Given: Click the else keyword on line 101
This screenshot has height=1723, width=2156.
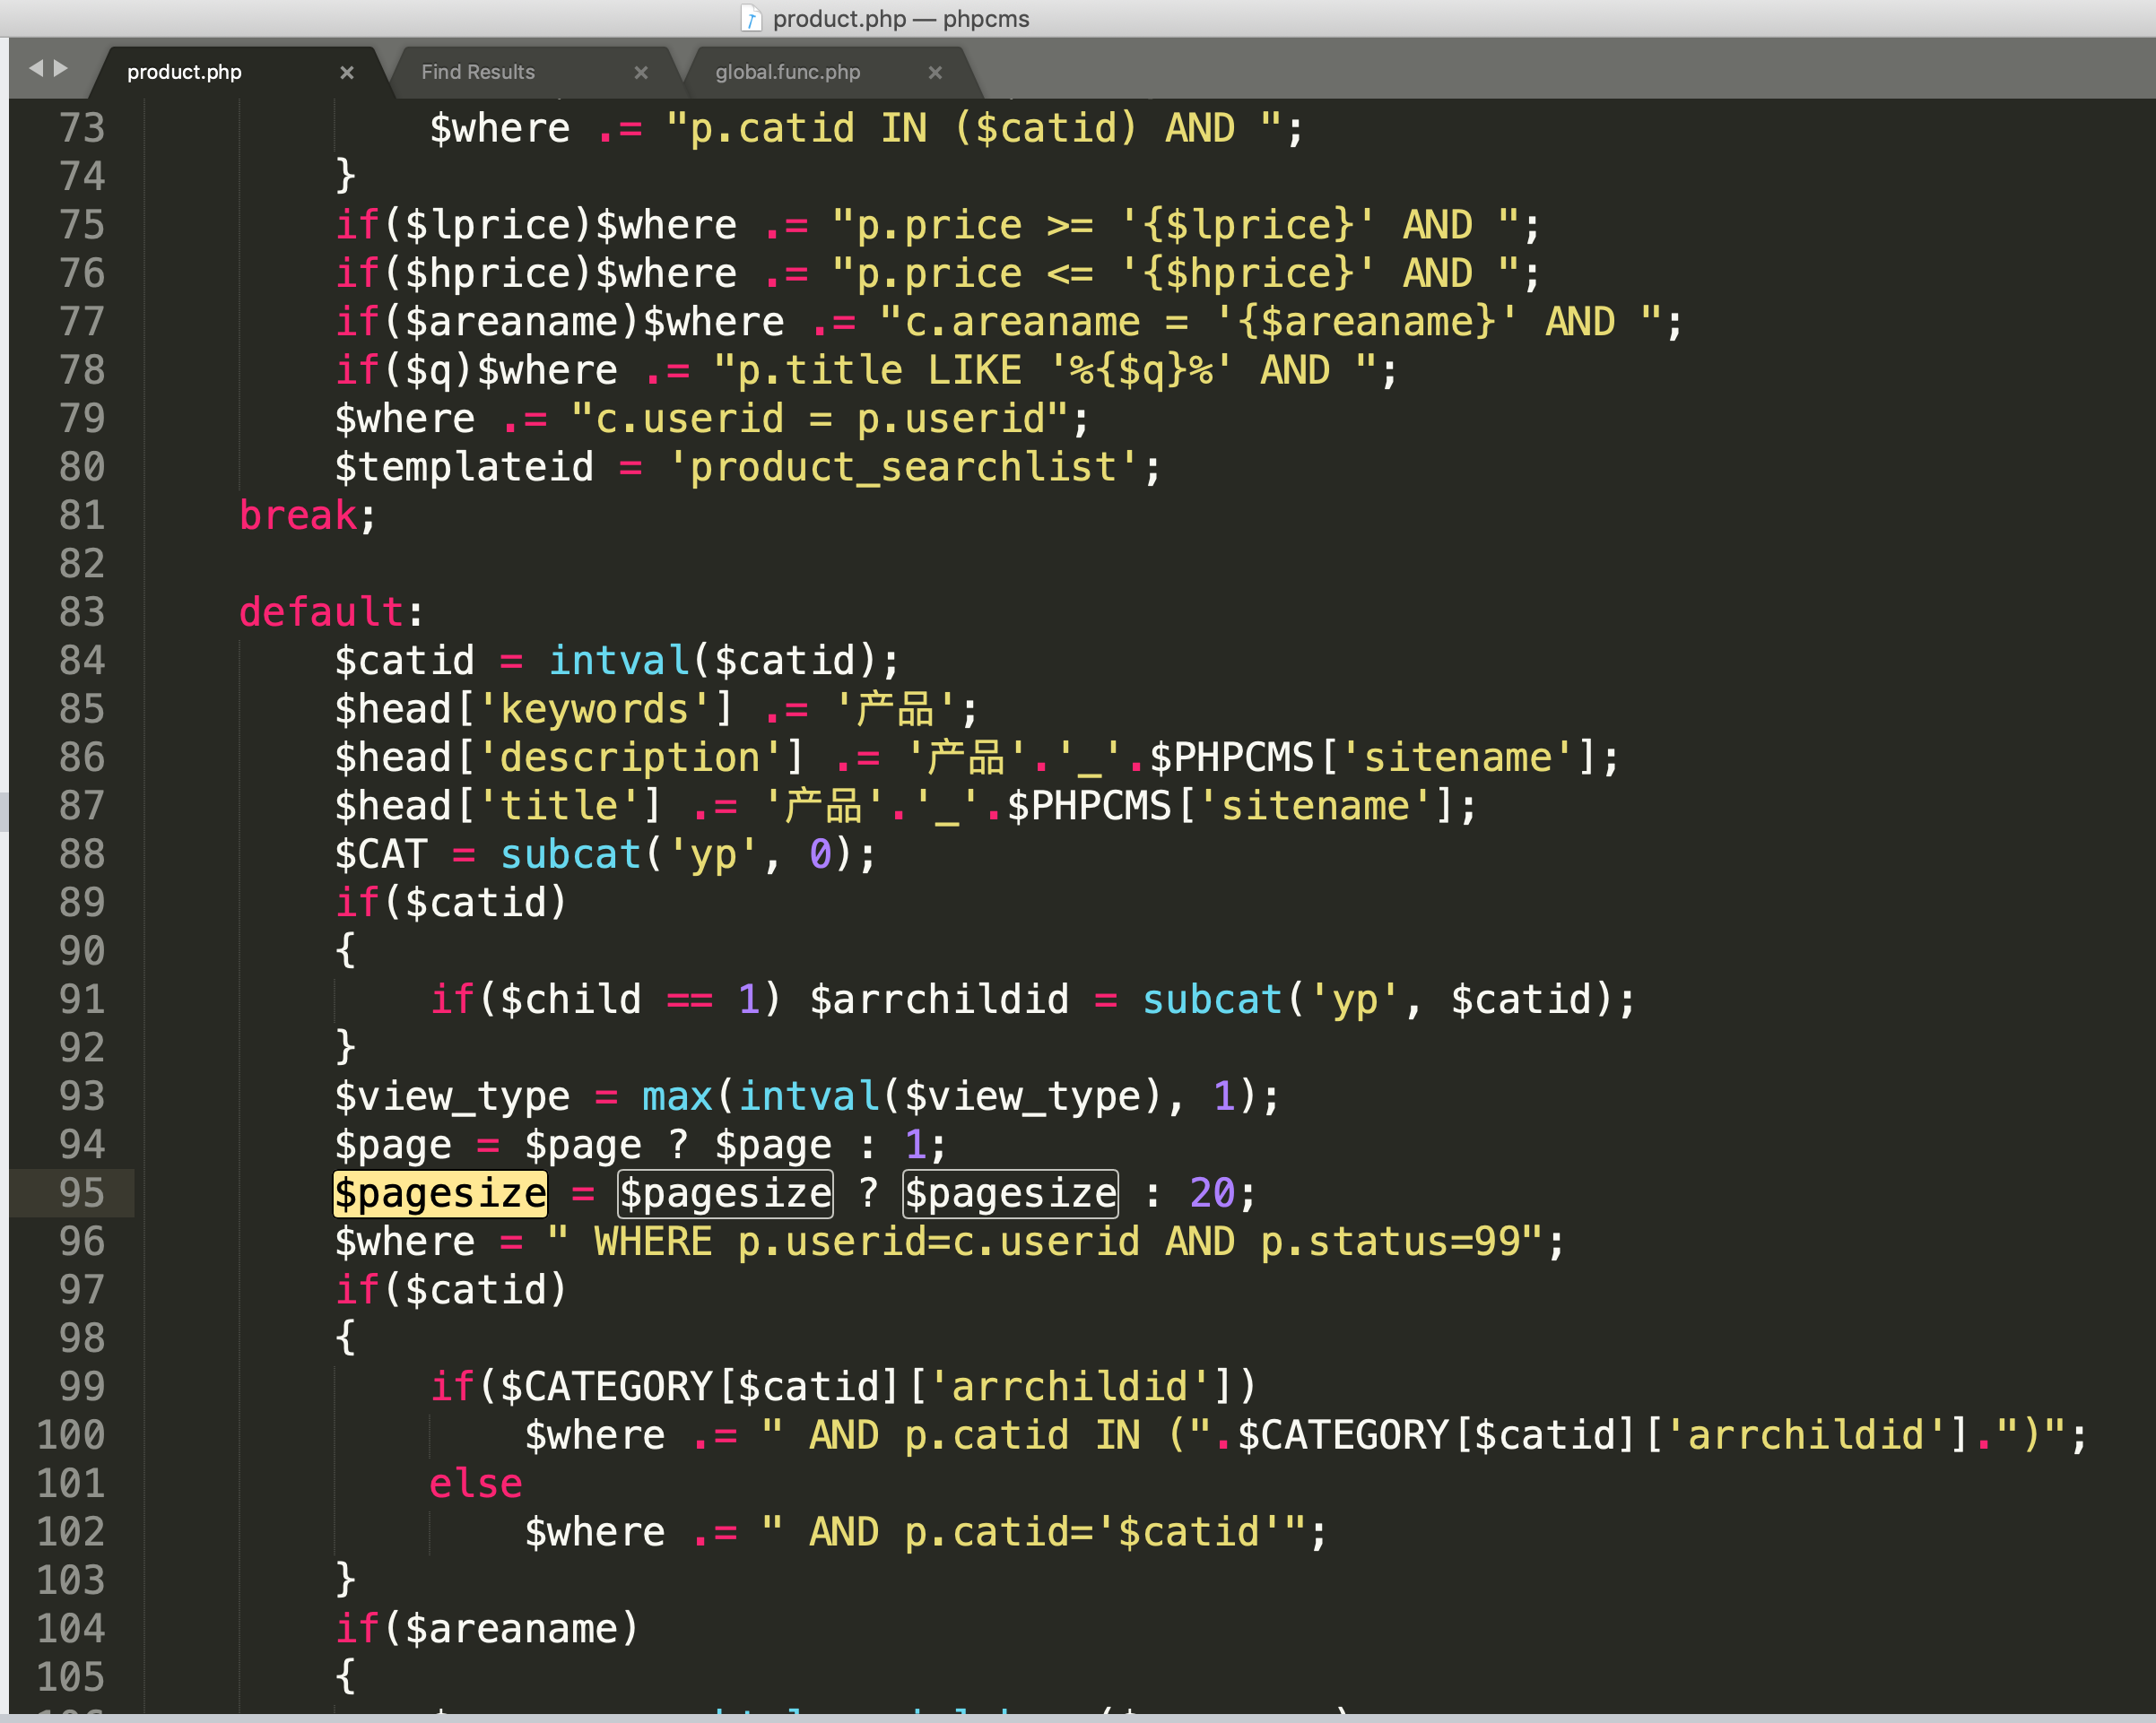Looking at the screenshot, I should pos(476,1483).
